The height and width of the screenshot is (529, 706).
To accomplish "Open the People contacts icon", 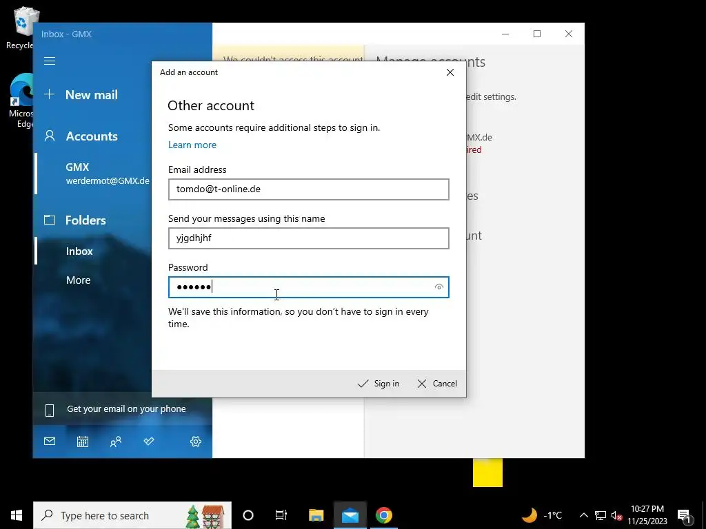I will (x=116, y=442).
